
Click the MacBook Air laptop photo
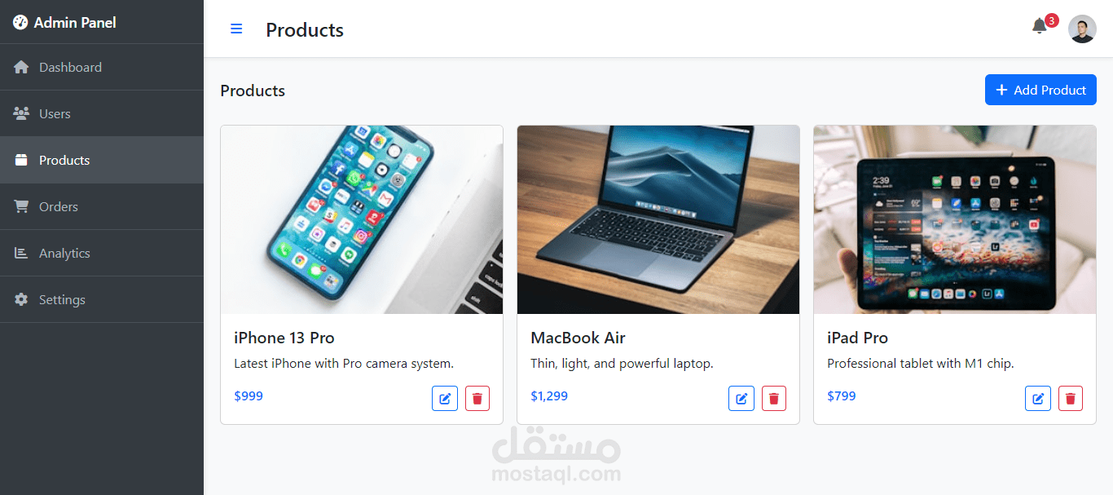pos(658,219)
